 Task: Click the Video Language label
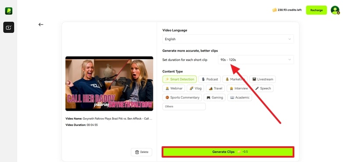point(175,30)
